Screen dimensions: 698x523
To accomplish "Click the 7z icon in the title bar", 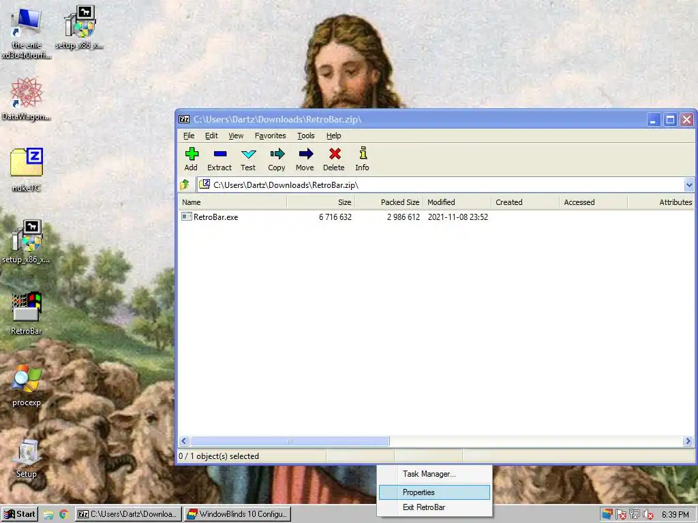I will [x=184, y=119].
